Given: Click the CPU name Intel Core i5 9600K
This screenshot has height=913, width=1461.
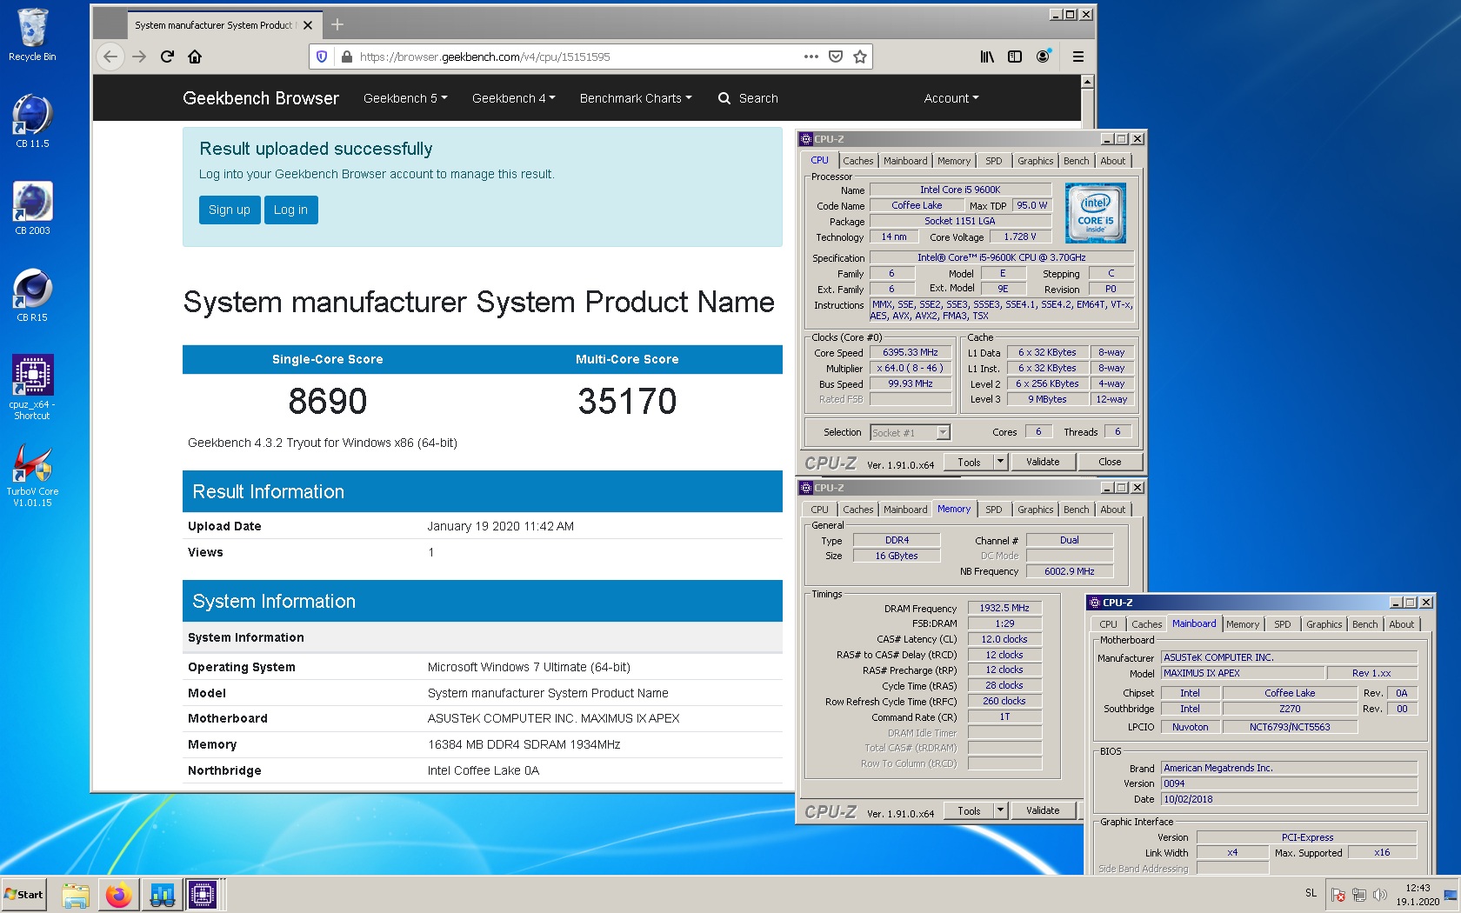Looking at the screenshot, I should coord(960,190).
